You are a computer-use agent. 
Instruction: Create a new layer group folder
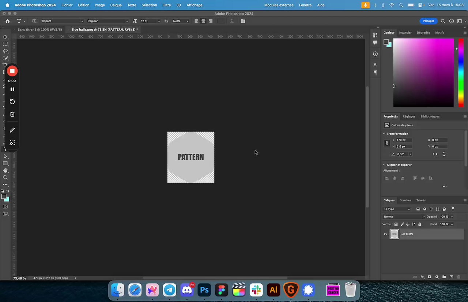tap(444, 277)
